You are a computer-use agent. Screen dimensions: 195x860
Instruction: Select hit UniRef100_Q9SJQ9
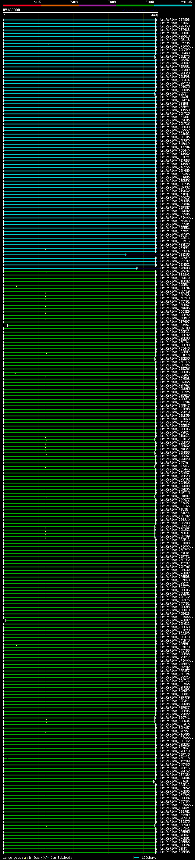pos(175,70)
